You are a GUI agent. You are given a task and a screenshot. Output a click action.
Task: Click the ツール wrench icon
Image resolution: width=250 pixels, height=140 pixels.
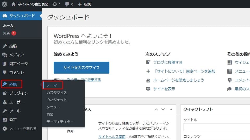(5, 111)
